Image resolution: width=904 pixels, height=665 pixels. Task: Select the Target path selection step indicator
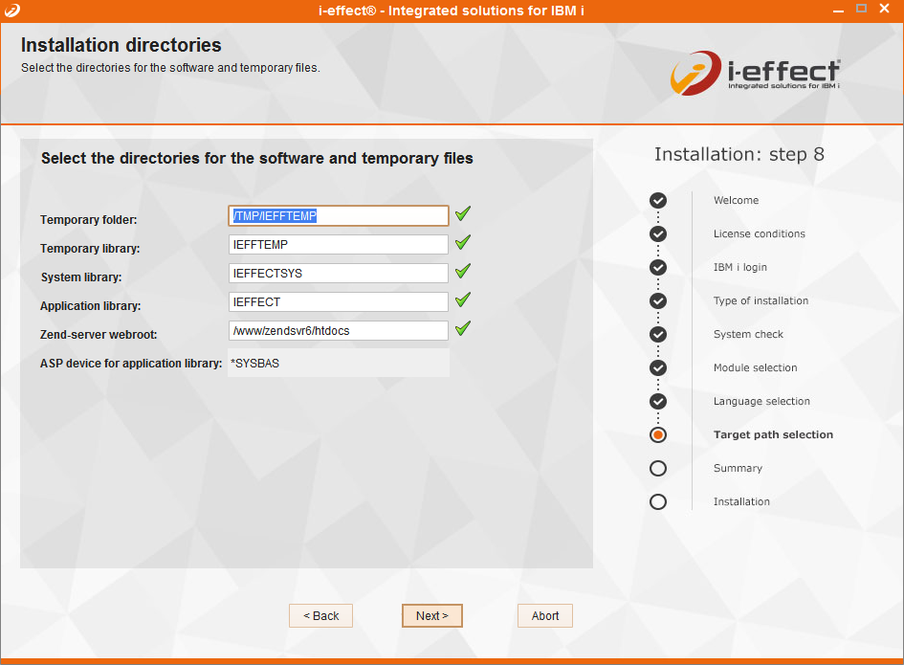tap(657, 434)
